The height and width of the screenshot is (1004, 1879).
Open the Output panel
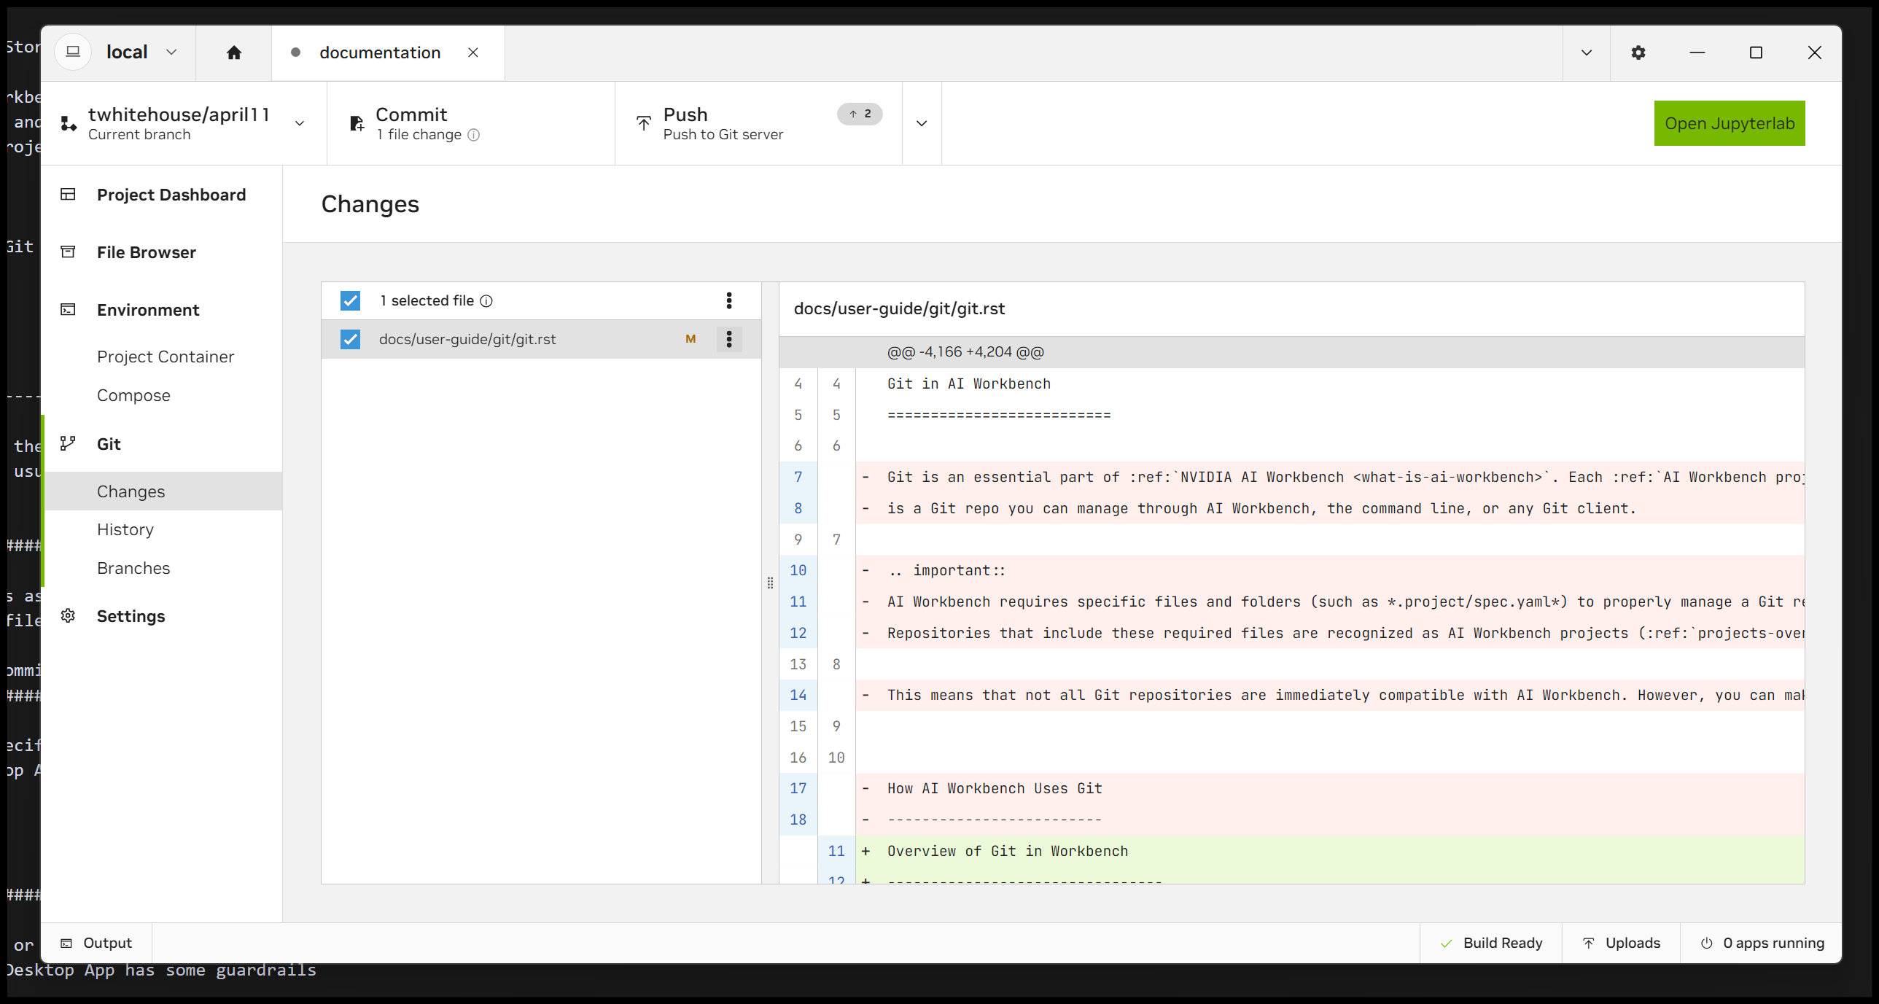[x=97, y=943]
